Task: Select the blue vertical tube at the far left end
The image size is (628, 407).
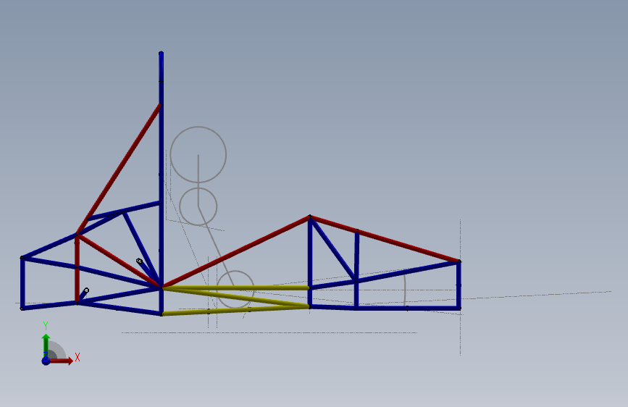Action: tap(22, 283)
